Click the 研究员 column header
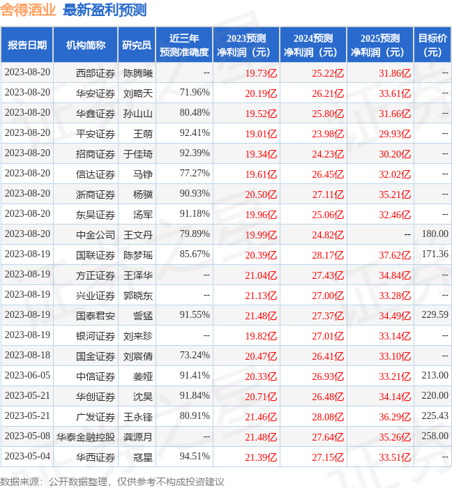Image resolution: width=452 pixels, height=488 pixels. click(x=137, y=45)
